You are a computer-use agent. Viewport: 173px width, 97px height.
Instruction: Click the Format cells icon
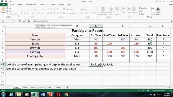[x=134, y=9]
